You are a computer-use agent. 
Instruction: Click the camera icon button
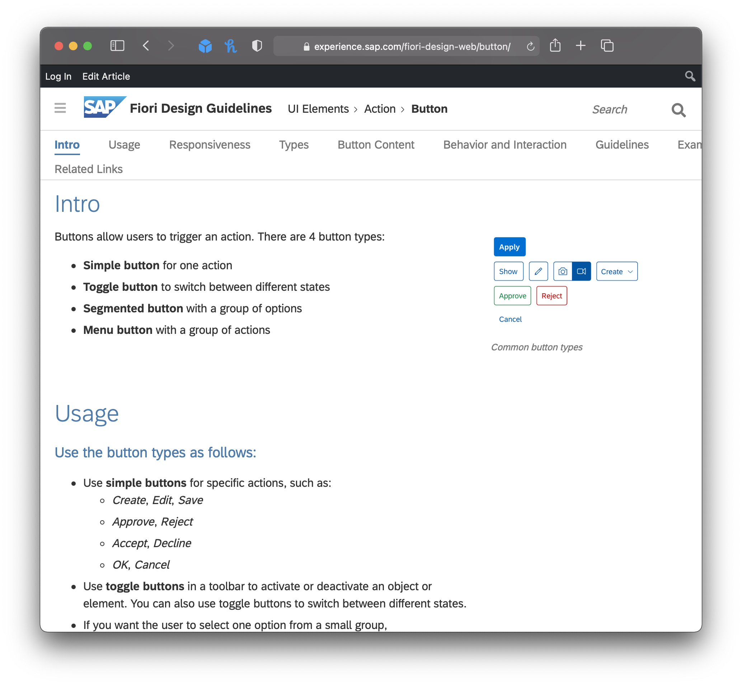562,271
